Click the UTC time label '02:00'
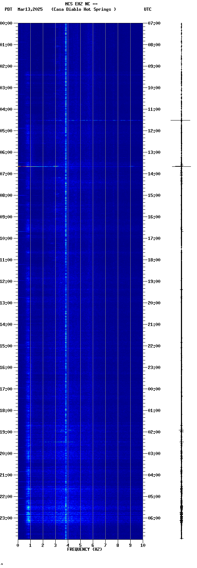Viewport: 197px width, 568px height. tap(154, 432)
